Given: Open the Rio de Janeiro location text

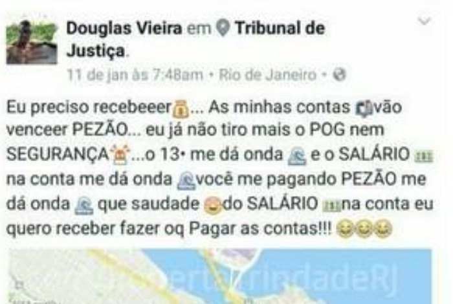Looking at the screenshot, I should pyautogui.click(x=267, y=75).
